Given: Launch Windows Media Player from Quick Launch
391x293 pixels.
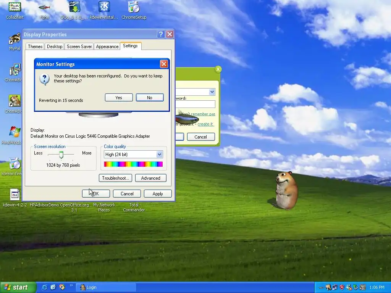Looking at the screenshot, I should (x=62, y=287).
